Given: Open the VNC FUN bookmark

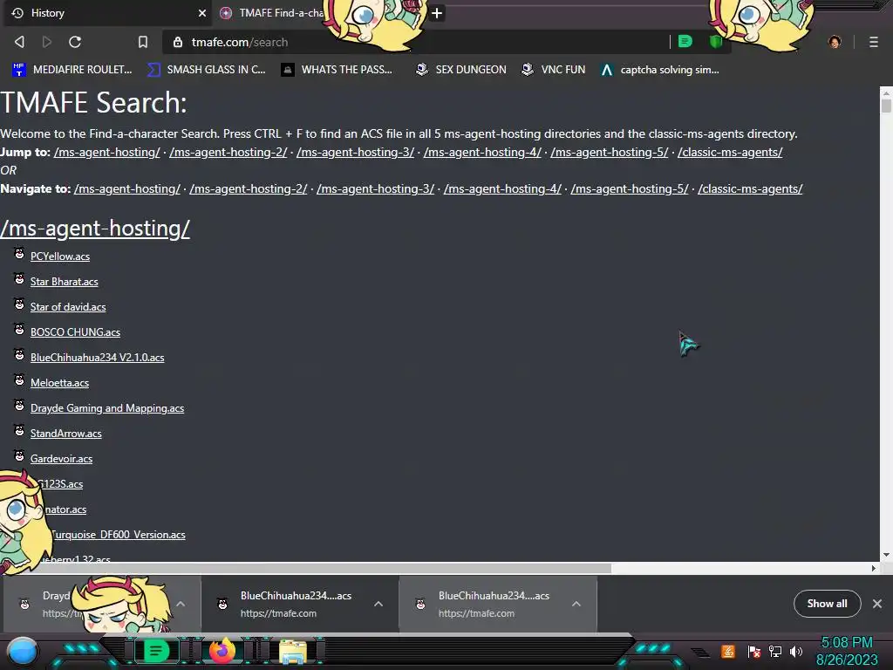Looking at the screenshot, I should tap(554, 70).
